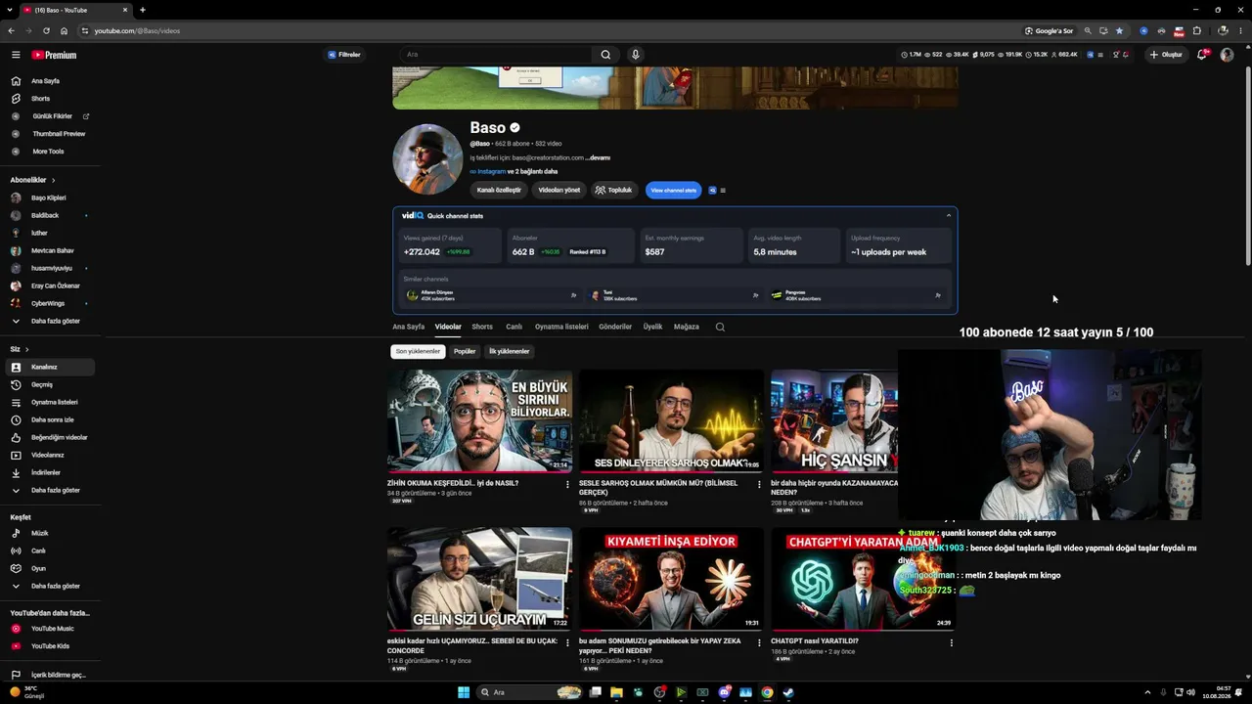Screen dimensions: 1252x704
Task: Collapse the vidIQ Quick channel stats panel
Action: click(x=948, y=215)
